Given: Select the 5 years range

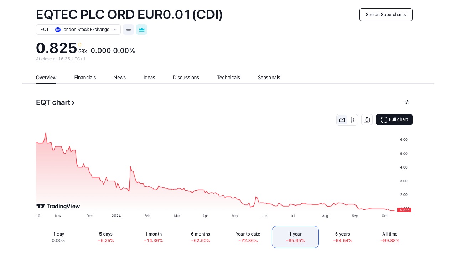Looking at the screenshot, I should (342, 237).
